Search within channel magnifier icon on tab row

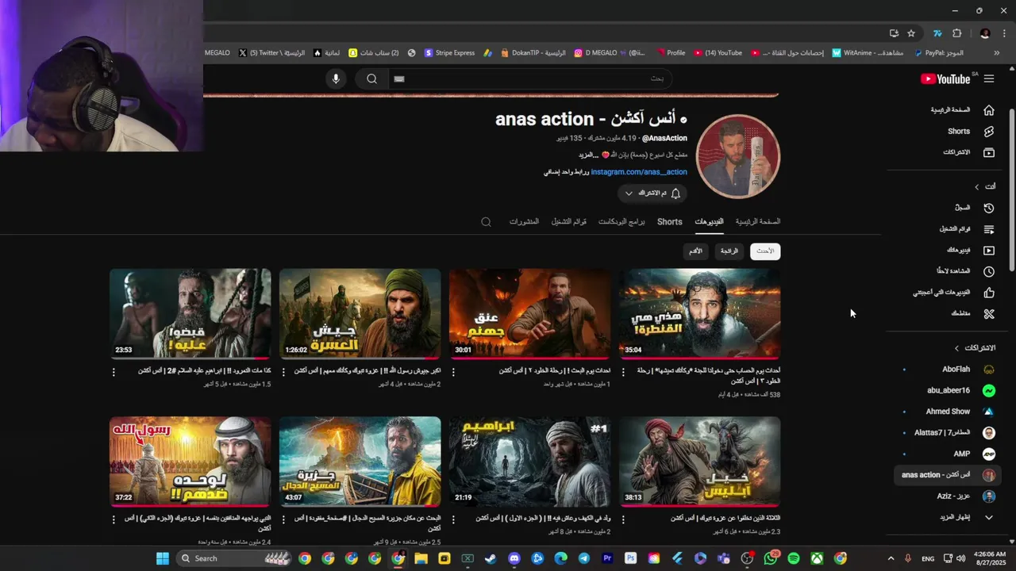[x=486, y=222]
